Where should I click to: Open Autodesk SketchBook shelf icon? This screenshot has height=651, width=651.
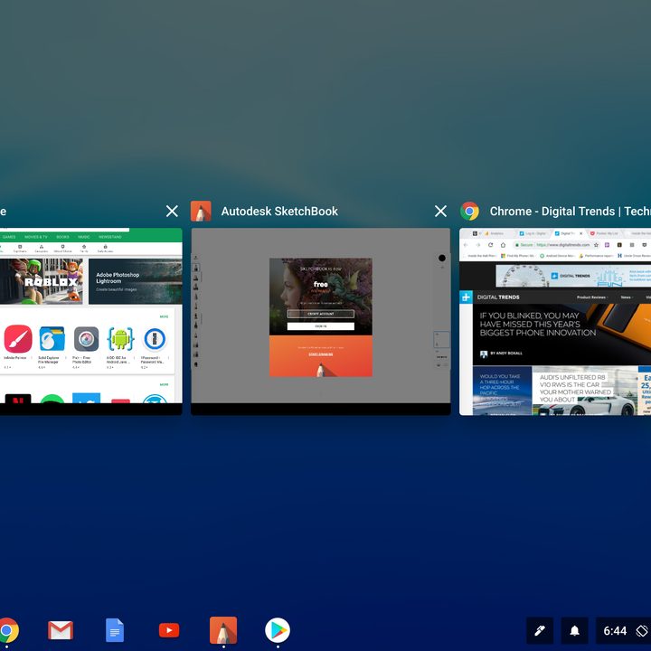click(x=223, y=630)
